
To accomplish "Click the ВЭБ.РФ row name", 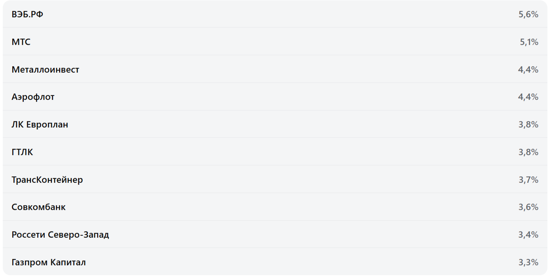I will [x=27, y=15].
